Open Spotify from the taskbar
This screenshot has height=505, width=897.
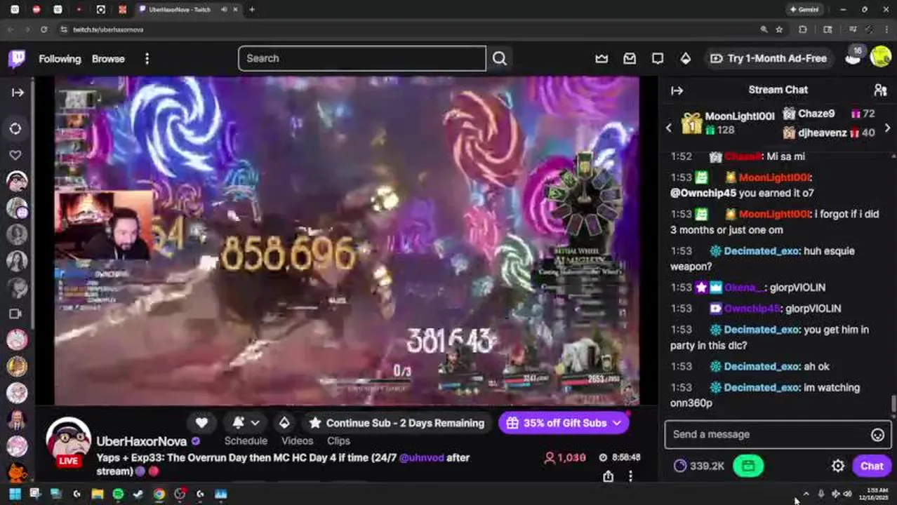click(118, 494)
